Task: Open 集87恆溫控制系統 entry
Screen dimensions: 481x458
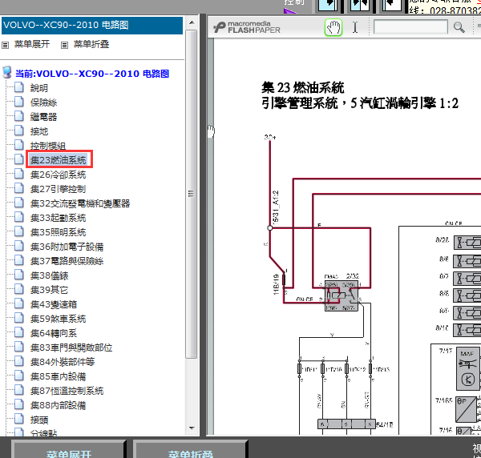Action: 67,391
